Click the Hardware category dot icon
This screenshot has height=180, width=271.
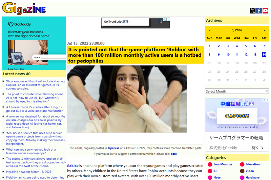242,177
